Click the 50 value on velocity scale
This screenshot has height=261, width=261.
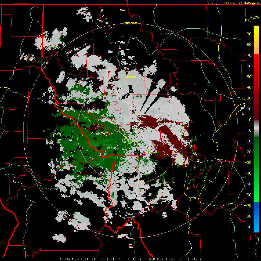point(249,77)
